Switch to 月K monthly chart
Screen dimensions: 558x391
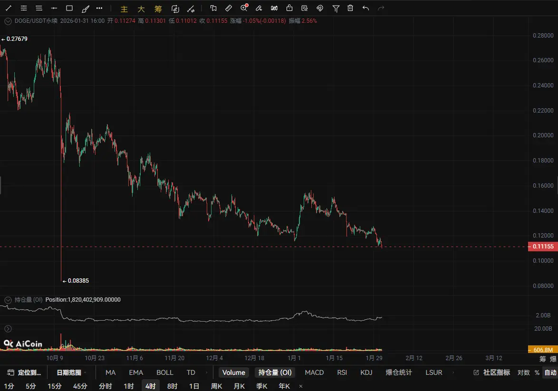coord(239,386)
